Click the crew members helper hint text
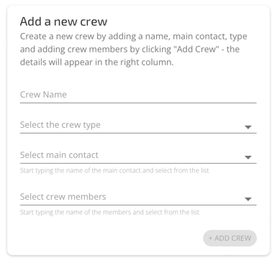Viewport: 277px width, 263px height. (x=109, y=212)
